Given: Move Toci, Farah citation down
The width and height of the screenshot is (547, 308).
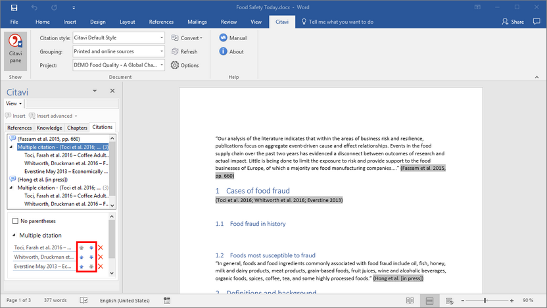Looking at the screenshot, I should coord(91,247).
